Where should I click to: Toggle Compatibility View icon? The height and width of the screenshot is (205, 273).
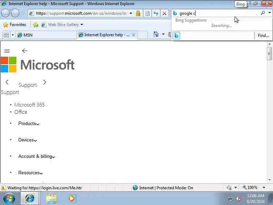click(147, 13)
